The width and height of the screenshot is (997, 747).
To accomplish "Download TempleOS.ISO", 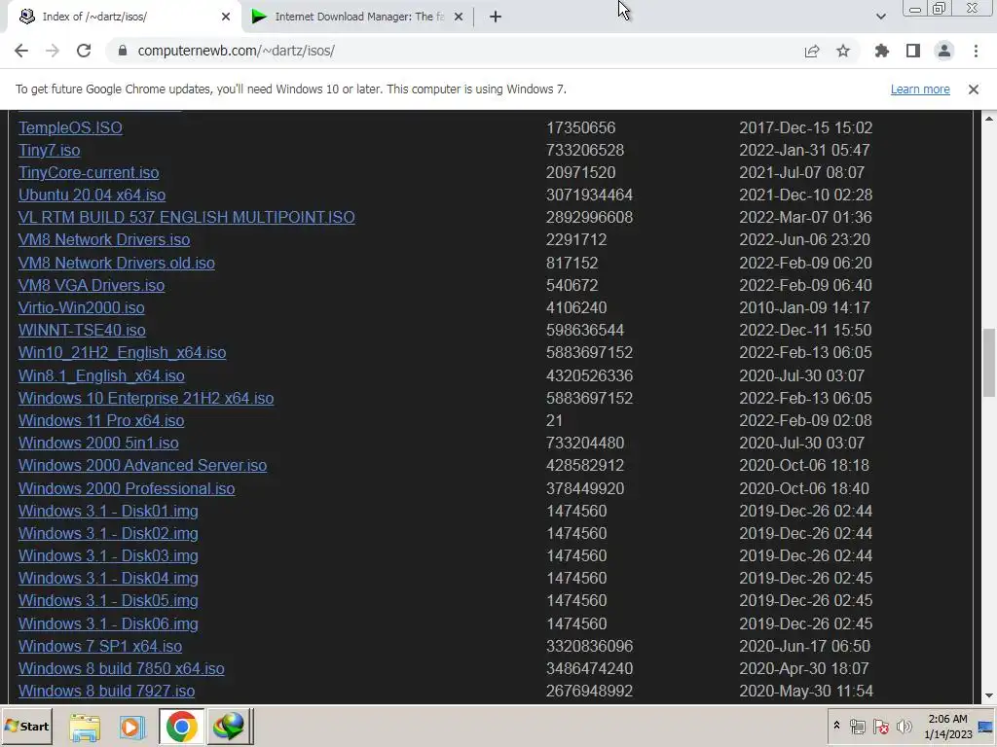I will tap(70, 127).
